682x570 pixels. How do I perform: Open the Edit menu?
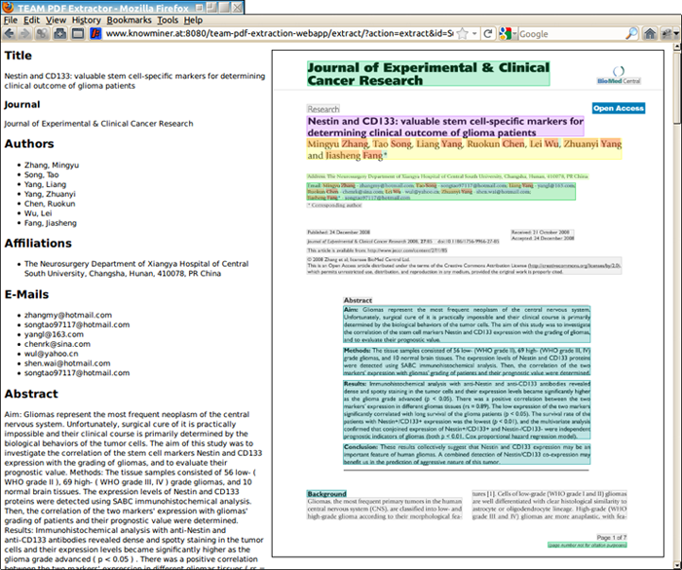(x=31, y=20)
